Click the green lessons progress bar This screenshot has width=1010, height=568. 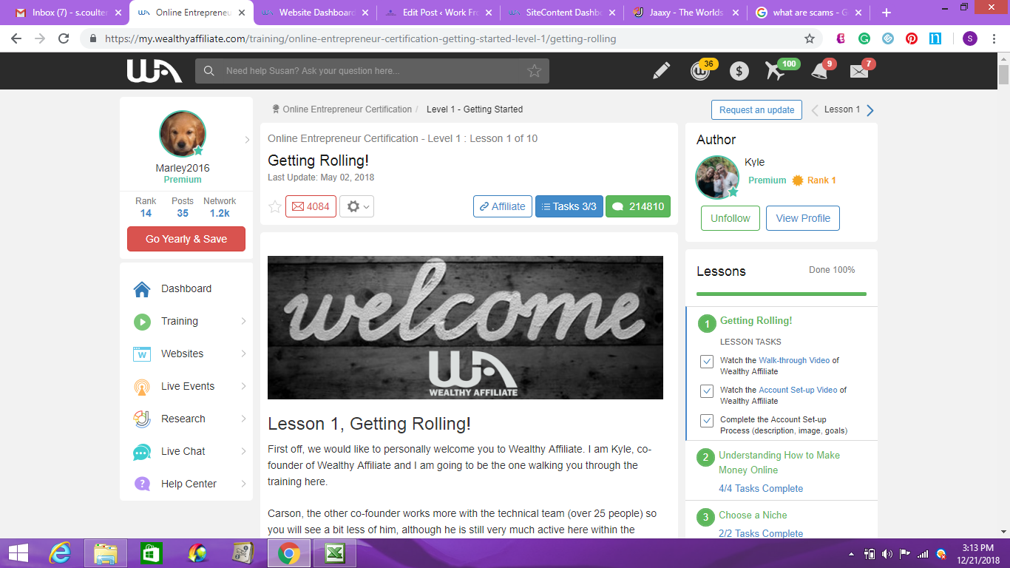pyautogui.click(x=782, y=294)
